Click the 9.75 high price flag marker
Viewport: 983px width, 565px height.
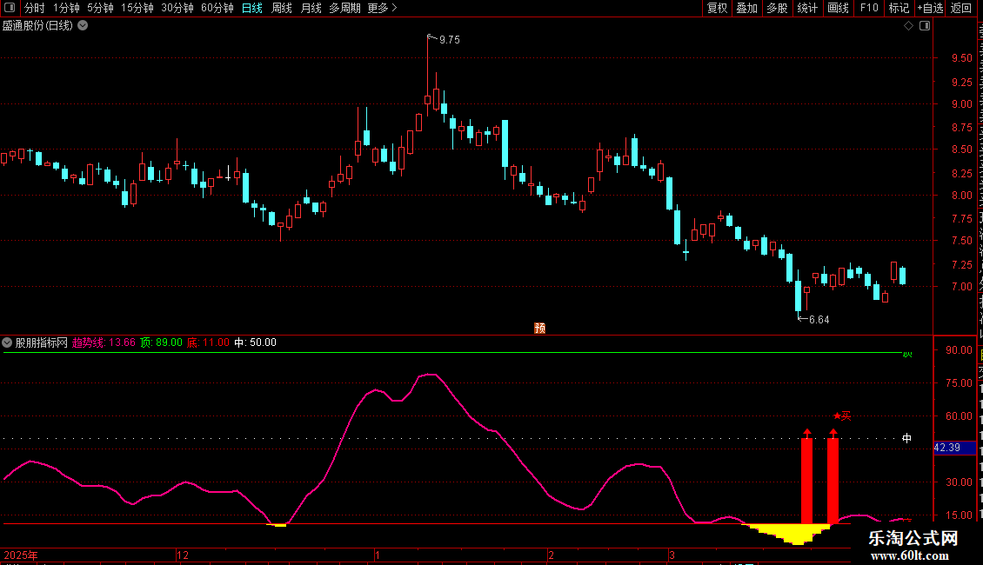(x=448, y=40)
